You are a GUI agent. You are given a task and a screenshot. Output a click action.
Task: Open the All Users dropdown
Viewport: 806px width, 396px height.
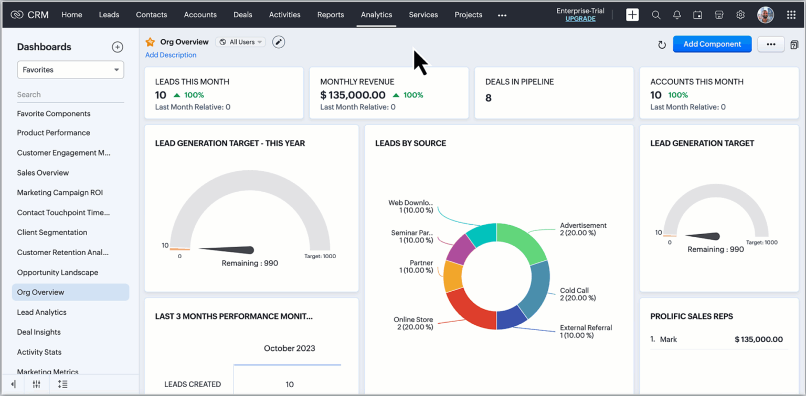click(x=240, y=42)
